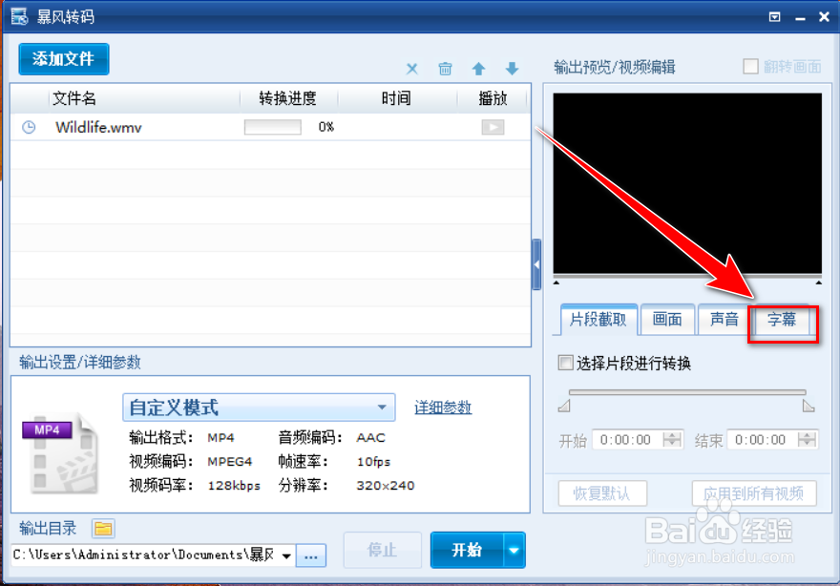Screen dimensions: 840x586
Task: Open output folder with folder icon
Action: tap(103, 529)
